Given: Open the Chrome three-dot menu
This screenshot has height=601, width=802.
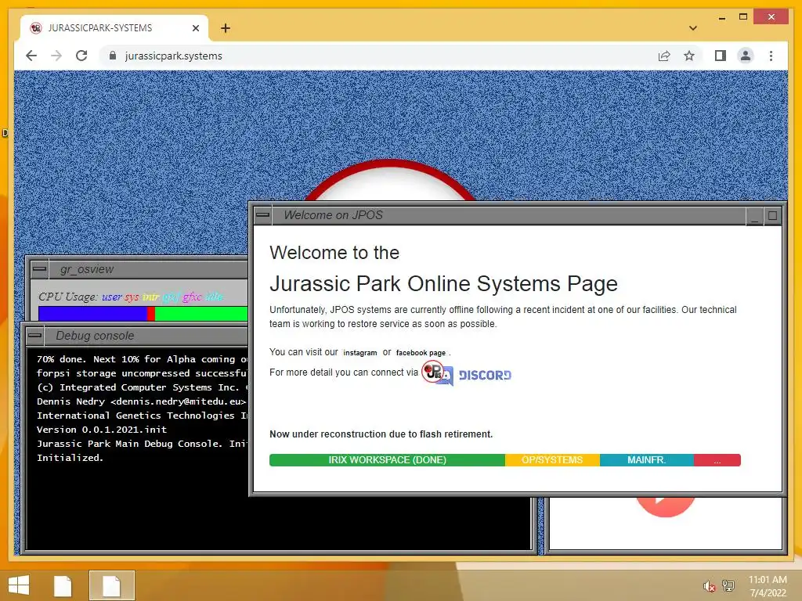Looking at the screenshot, I should pyautogui.click(x=771, y=56).
